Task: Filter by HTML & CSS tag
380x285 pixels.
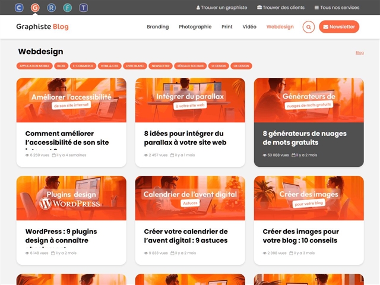Action: 109,66
